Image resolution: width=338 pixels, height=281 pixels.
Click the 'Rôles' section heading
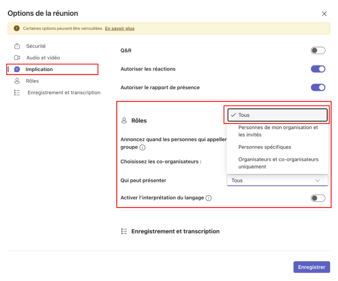(x=139, y=121)
